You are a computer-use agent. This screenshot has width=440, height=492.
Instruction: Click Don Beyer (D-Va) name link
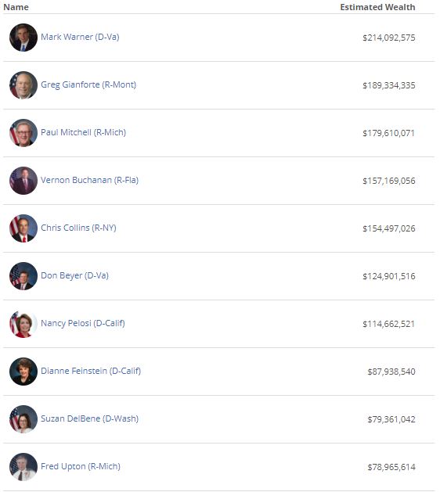74,275
